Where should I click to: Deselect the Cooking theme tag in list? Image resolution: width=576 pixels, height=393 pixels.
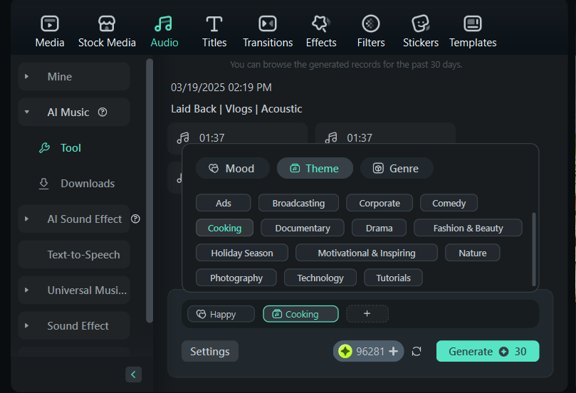224,228
